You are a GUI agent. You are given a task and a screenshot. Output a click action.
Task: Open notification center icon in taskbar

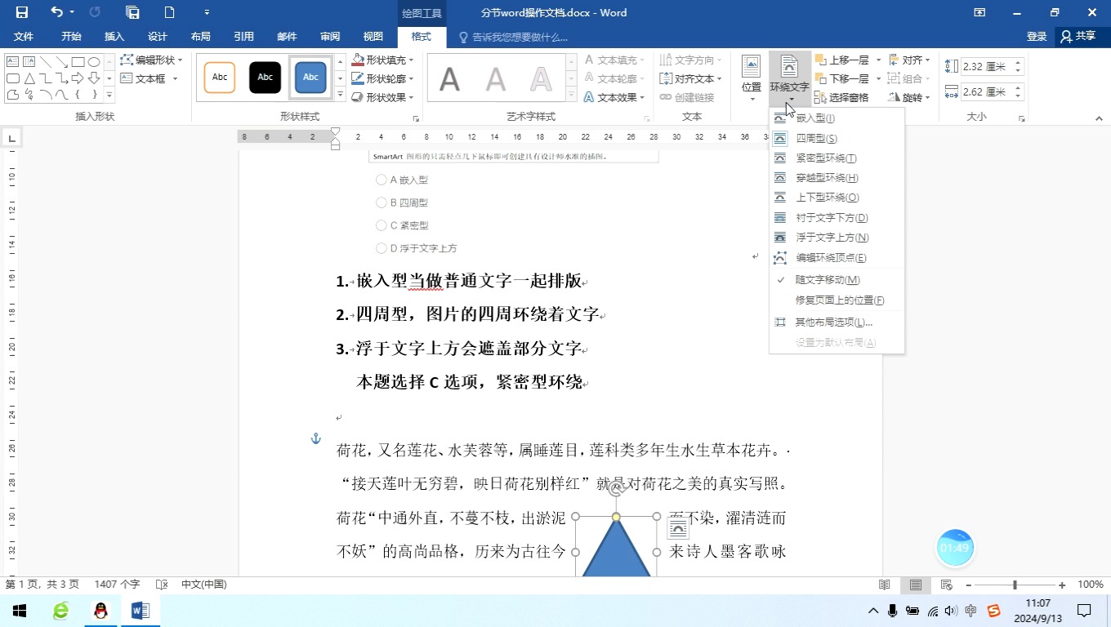point(1084,610)
